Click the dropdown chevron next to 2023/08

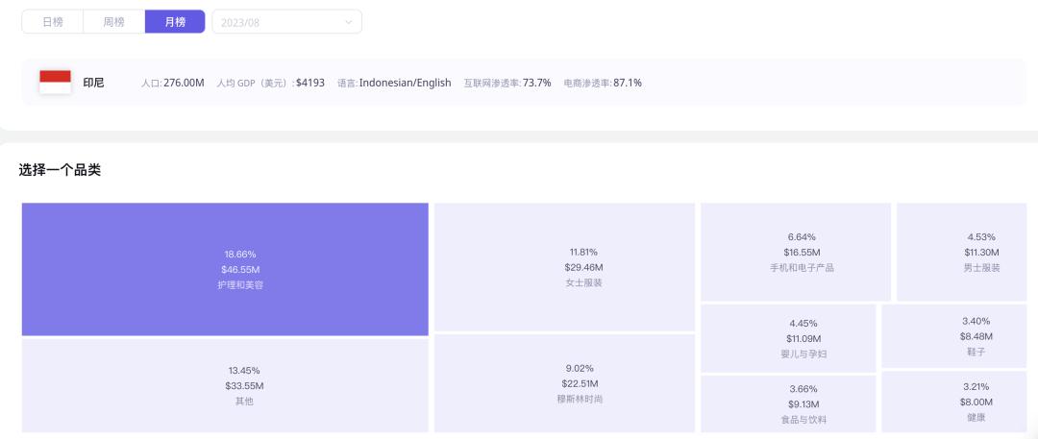(x=348, y=22)
